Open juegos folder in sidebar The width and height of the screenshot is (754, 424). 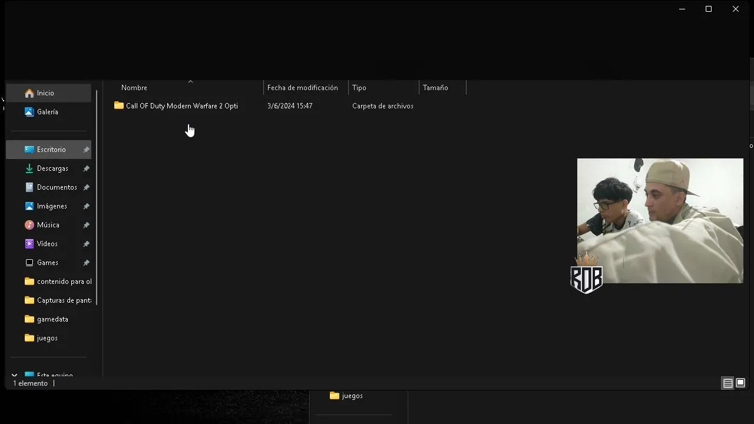pos(49,338)
